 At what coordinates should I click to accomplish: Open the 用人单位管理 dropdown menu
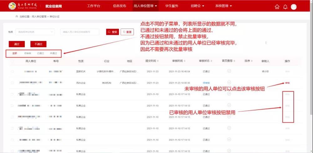pyautogui.click(x=145, y=6)
